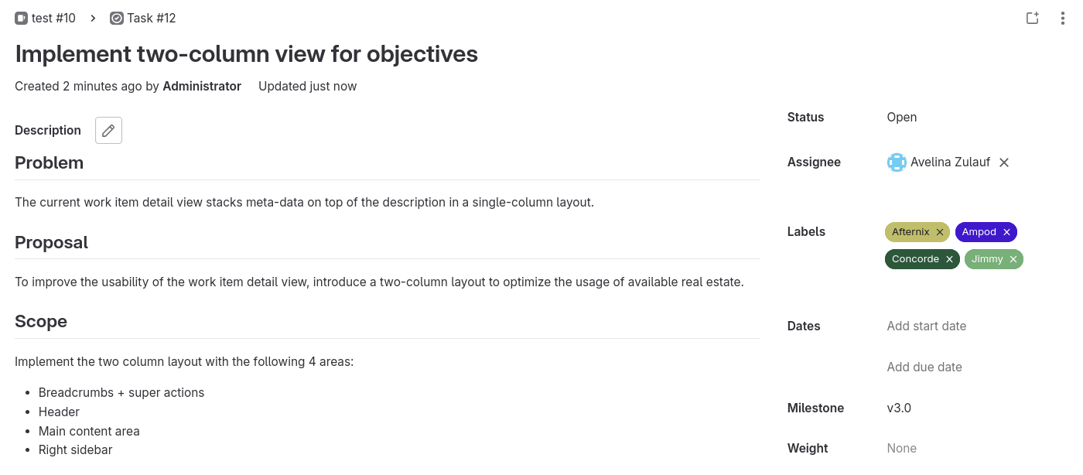Click Add start date
Screen dimensions: 1083x475
pyautogui.click(x=926, y=326)
